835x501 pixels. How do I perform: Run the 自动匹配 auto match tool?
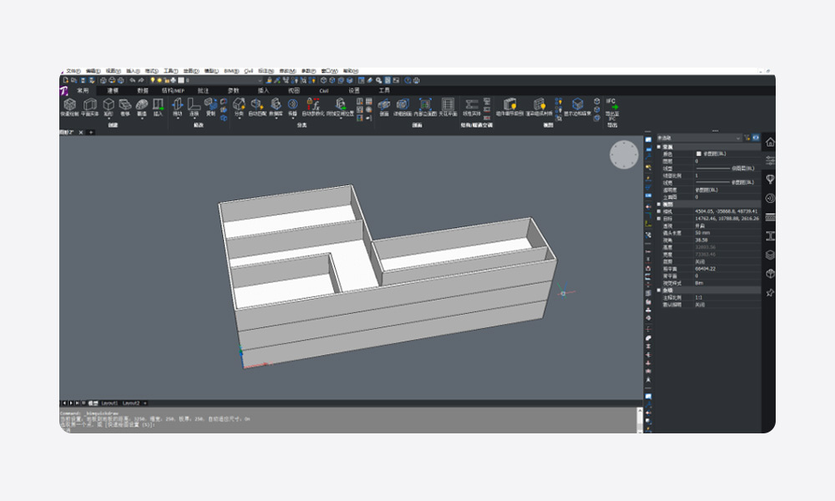(x=257, y=107)
